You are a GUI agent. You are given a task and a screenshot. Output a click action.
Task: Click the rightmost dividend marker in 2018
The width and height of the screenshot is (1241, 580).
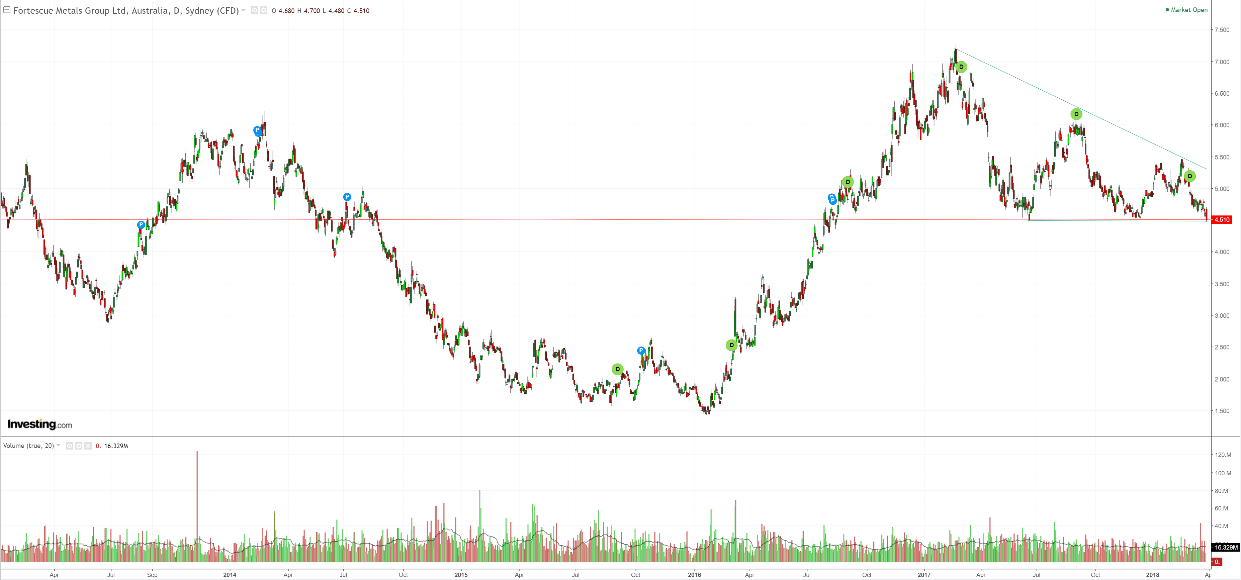point(1189,176)
